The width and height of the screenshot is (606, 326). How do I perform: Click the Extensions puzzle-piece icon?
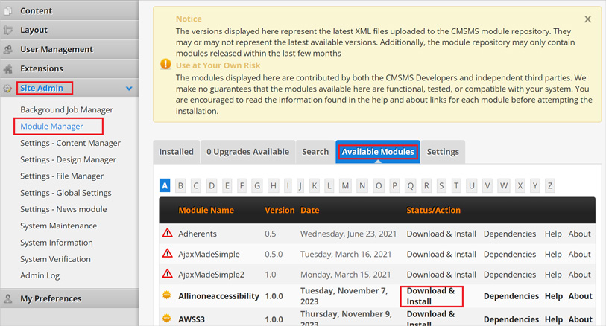click(x=7, y=68)
